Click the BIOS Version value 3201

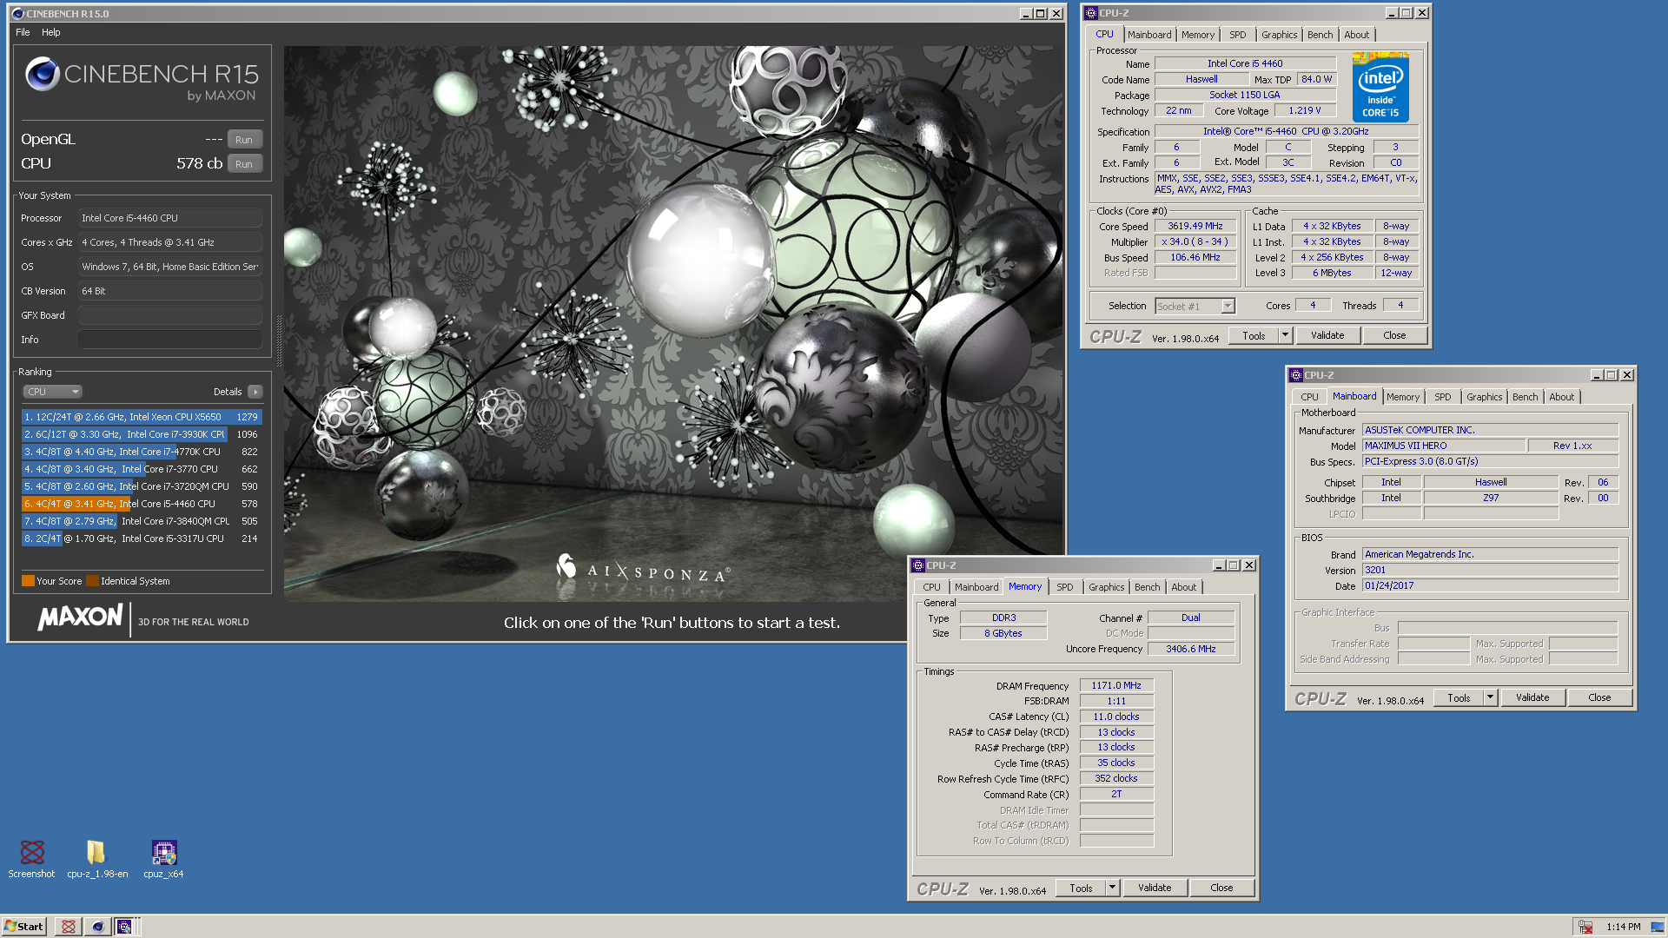coord(1490,571)
